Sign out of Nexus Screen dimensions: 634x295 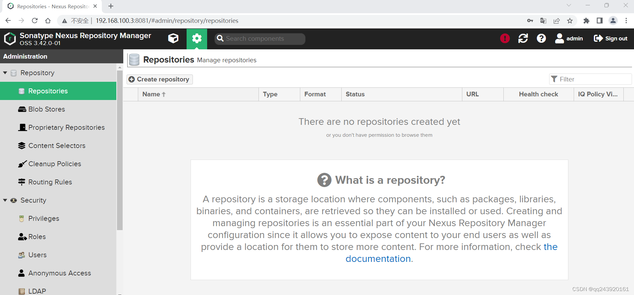[x=610, y=38]
